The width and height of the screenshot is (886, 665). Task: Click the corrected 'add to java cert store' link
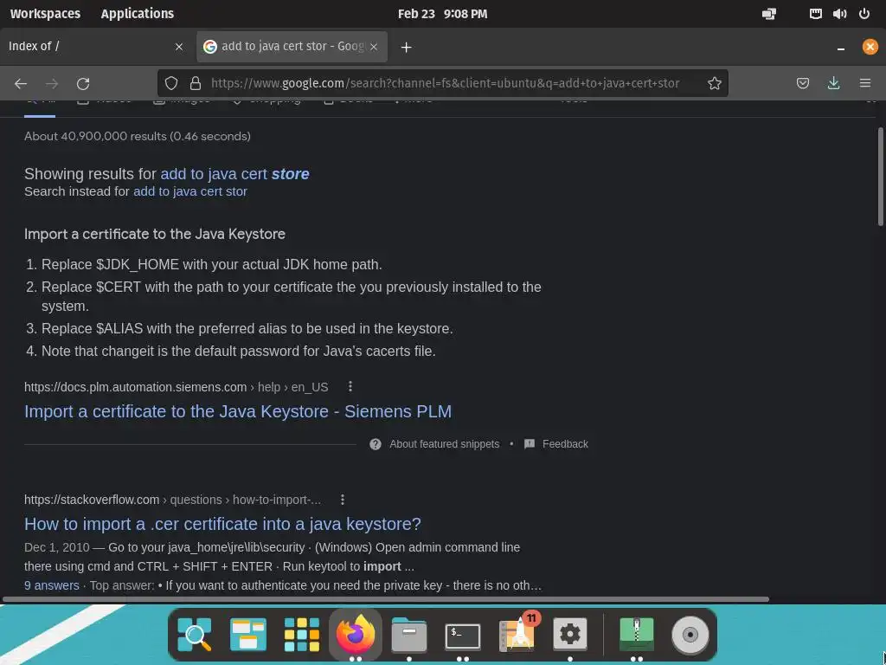click(234, 173)
